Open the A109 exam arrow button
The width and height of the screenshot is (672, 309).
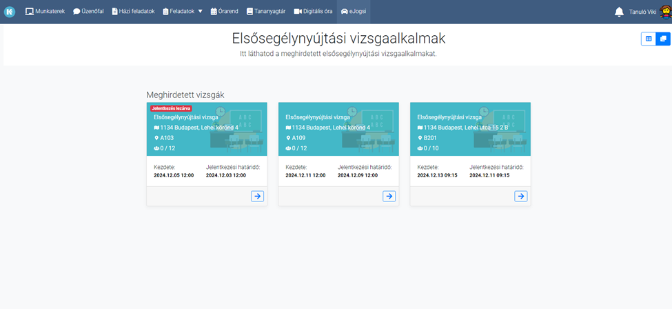pyautogui.click(x=389, y=196)
